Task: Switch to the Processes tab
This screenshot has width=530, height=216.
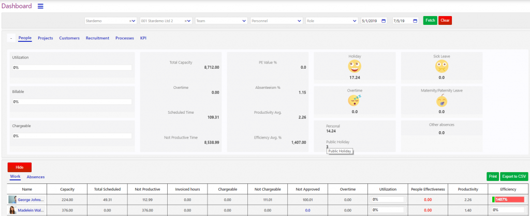Action: tap(125, 38)
